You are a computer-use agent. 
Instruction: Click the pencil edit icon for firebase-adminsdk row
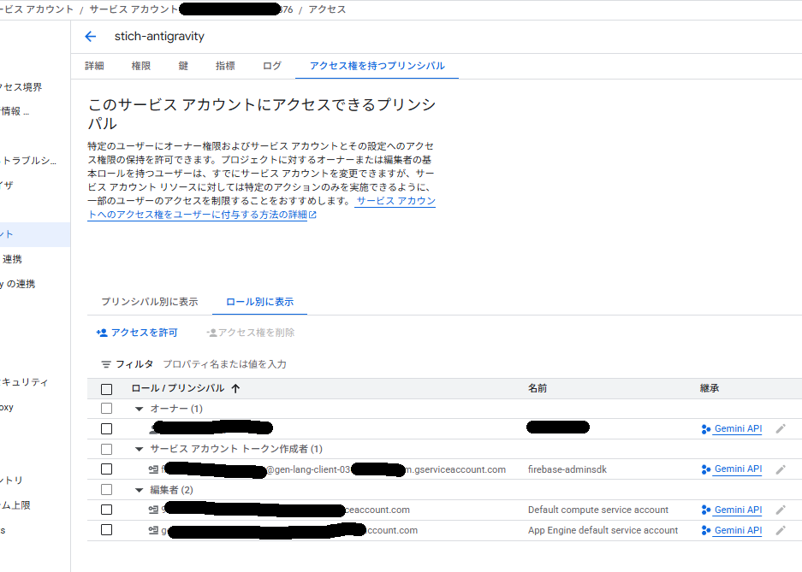click(x=780, y=469)
